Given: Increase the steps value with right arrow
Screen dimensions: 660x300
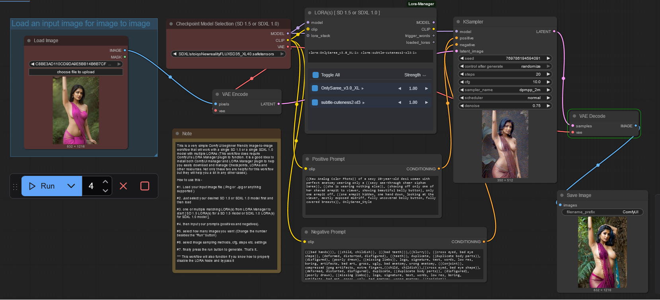Looking at the screenshot, I should point(548,74).
